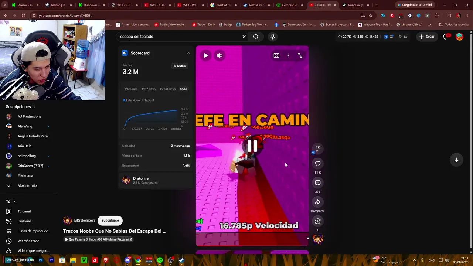Open the Short's three-dot options menu
This screenshot has width=473, height=266.
(x=288, y=55)
